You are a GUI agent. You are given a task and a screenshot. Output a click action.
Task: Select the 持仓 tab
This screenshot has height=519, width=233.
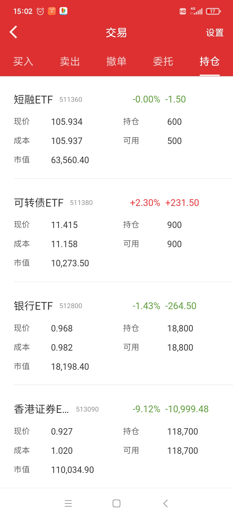[x=209, y=61]
